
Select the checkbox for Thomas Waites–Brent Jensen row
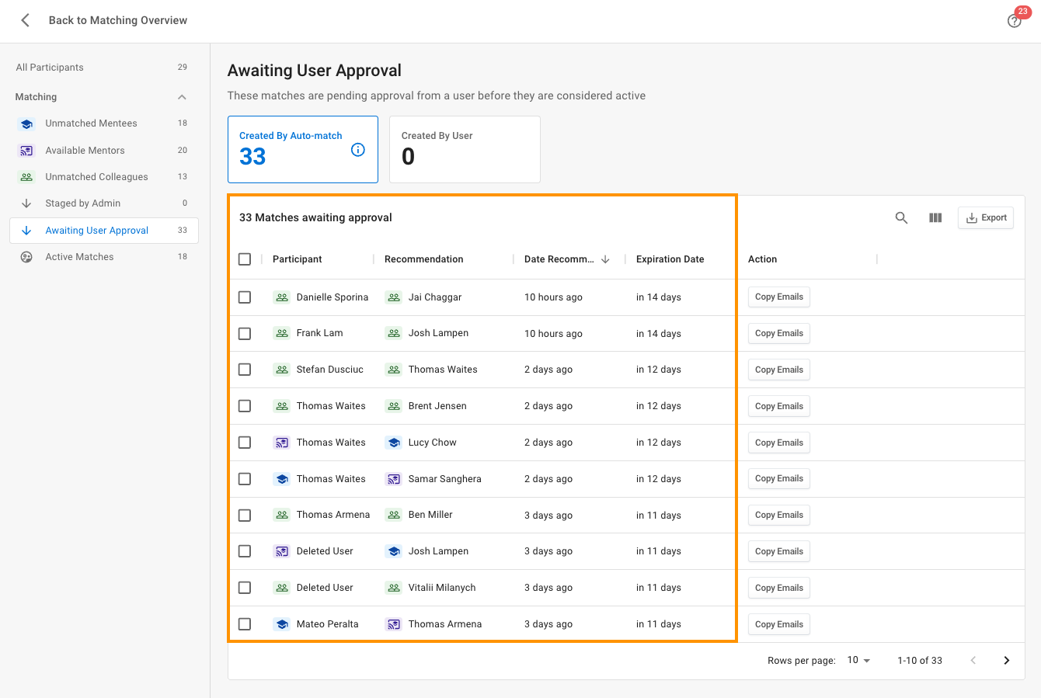pyautogui.click(x=245, y=406)
